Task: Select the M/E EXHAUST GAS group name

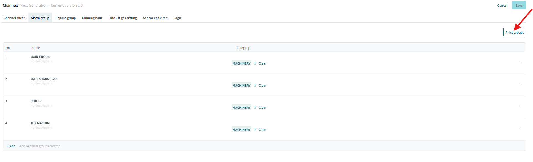Action: click(x=44, y=79)
